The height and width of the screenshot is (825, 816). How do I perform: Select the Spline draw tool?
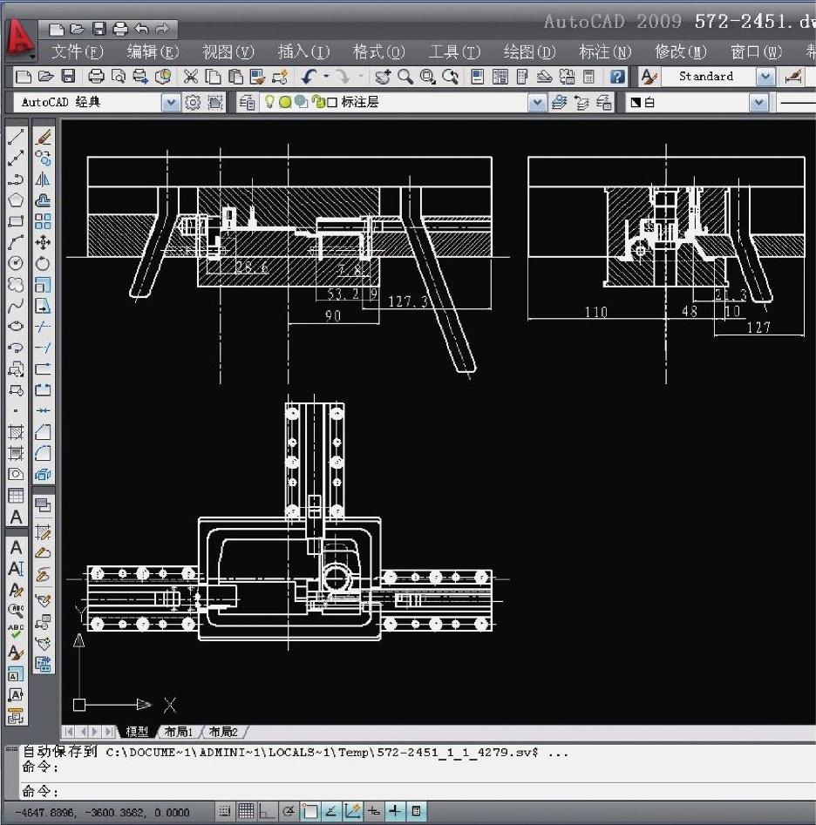click(x=16, y=305)
